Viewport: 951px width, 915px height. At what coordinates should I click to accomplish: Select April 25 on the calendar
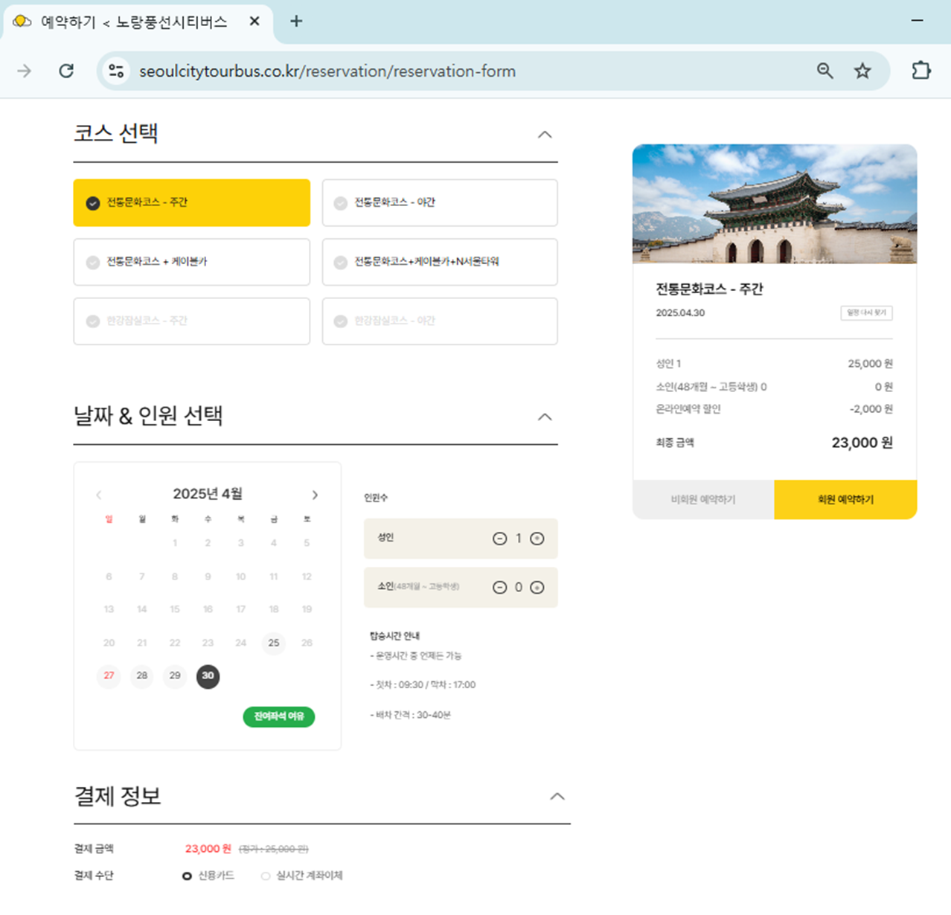pos(273,643)
